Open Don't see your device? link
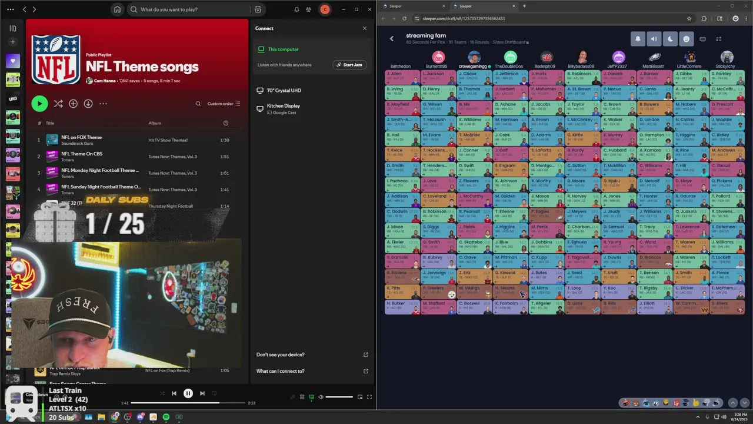The width and height of the screenshot is (753, 424). [x=312, y=355]
